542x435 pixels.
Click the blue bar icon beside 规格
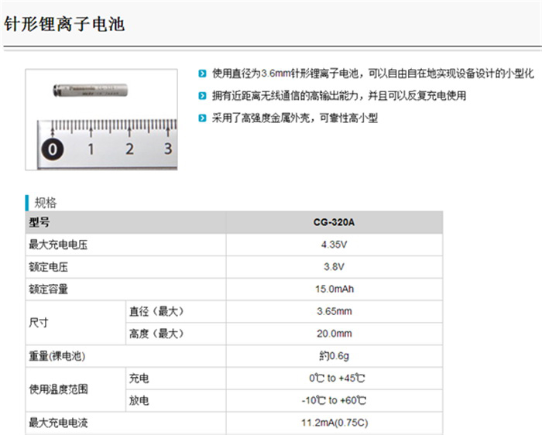tap(27, 203)
